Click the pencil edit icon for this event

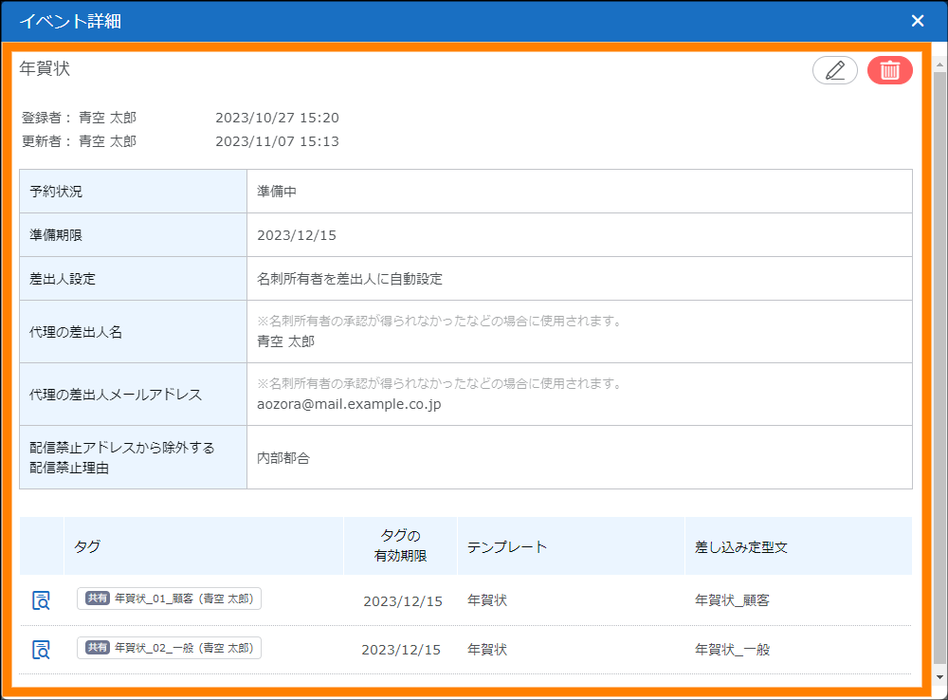pos(834,71)
